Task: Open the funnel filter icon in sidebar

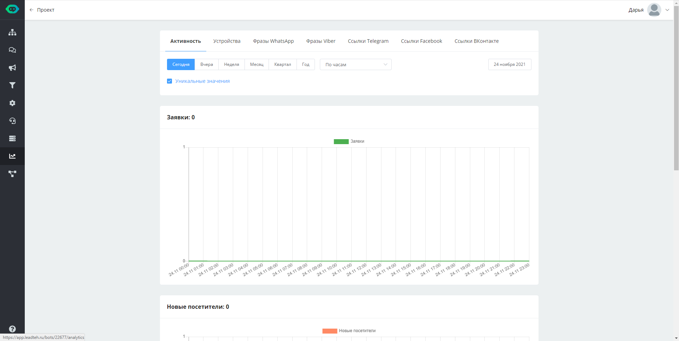Action: tap(12, 85)
